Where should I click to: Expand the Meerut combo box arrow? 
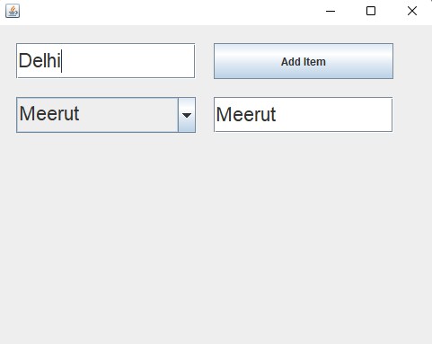coord(187,115)
